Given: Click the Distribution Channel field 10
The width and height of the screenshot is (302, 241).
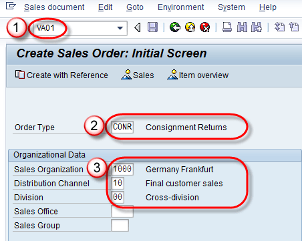Looking at the screenshot, I should pyautogui.click(x=118, y=183).
